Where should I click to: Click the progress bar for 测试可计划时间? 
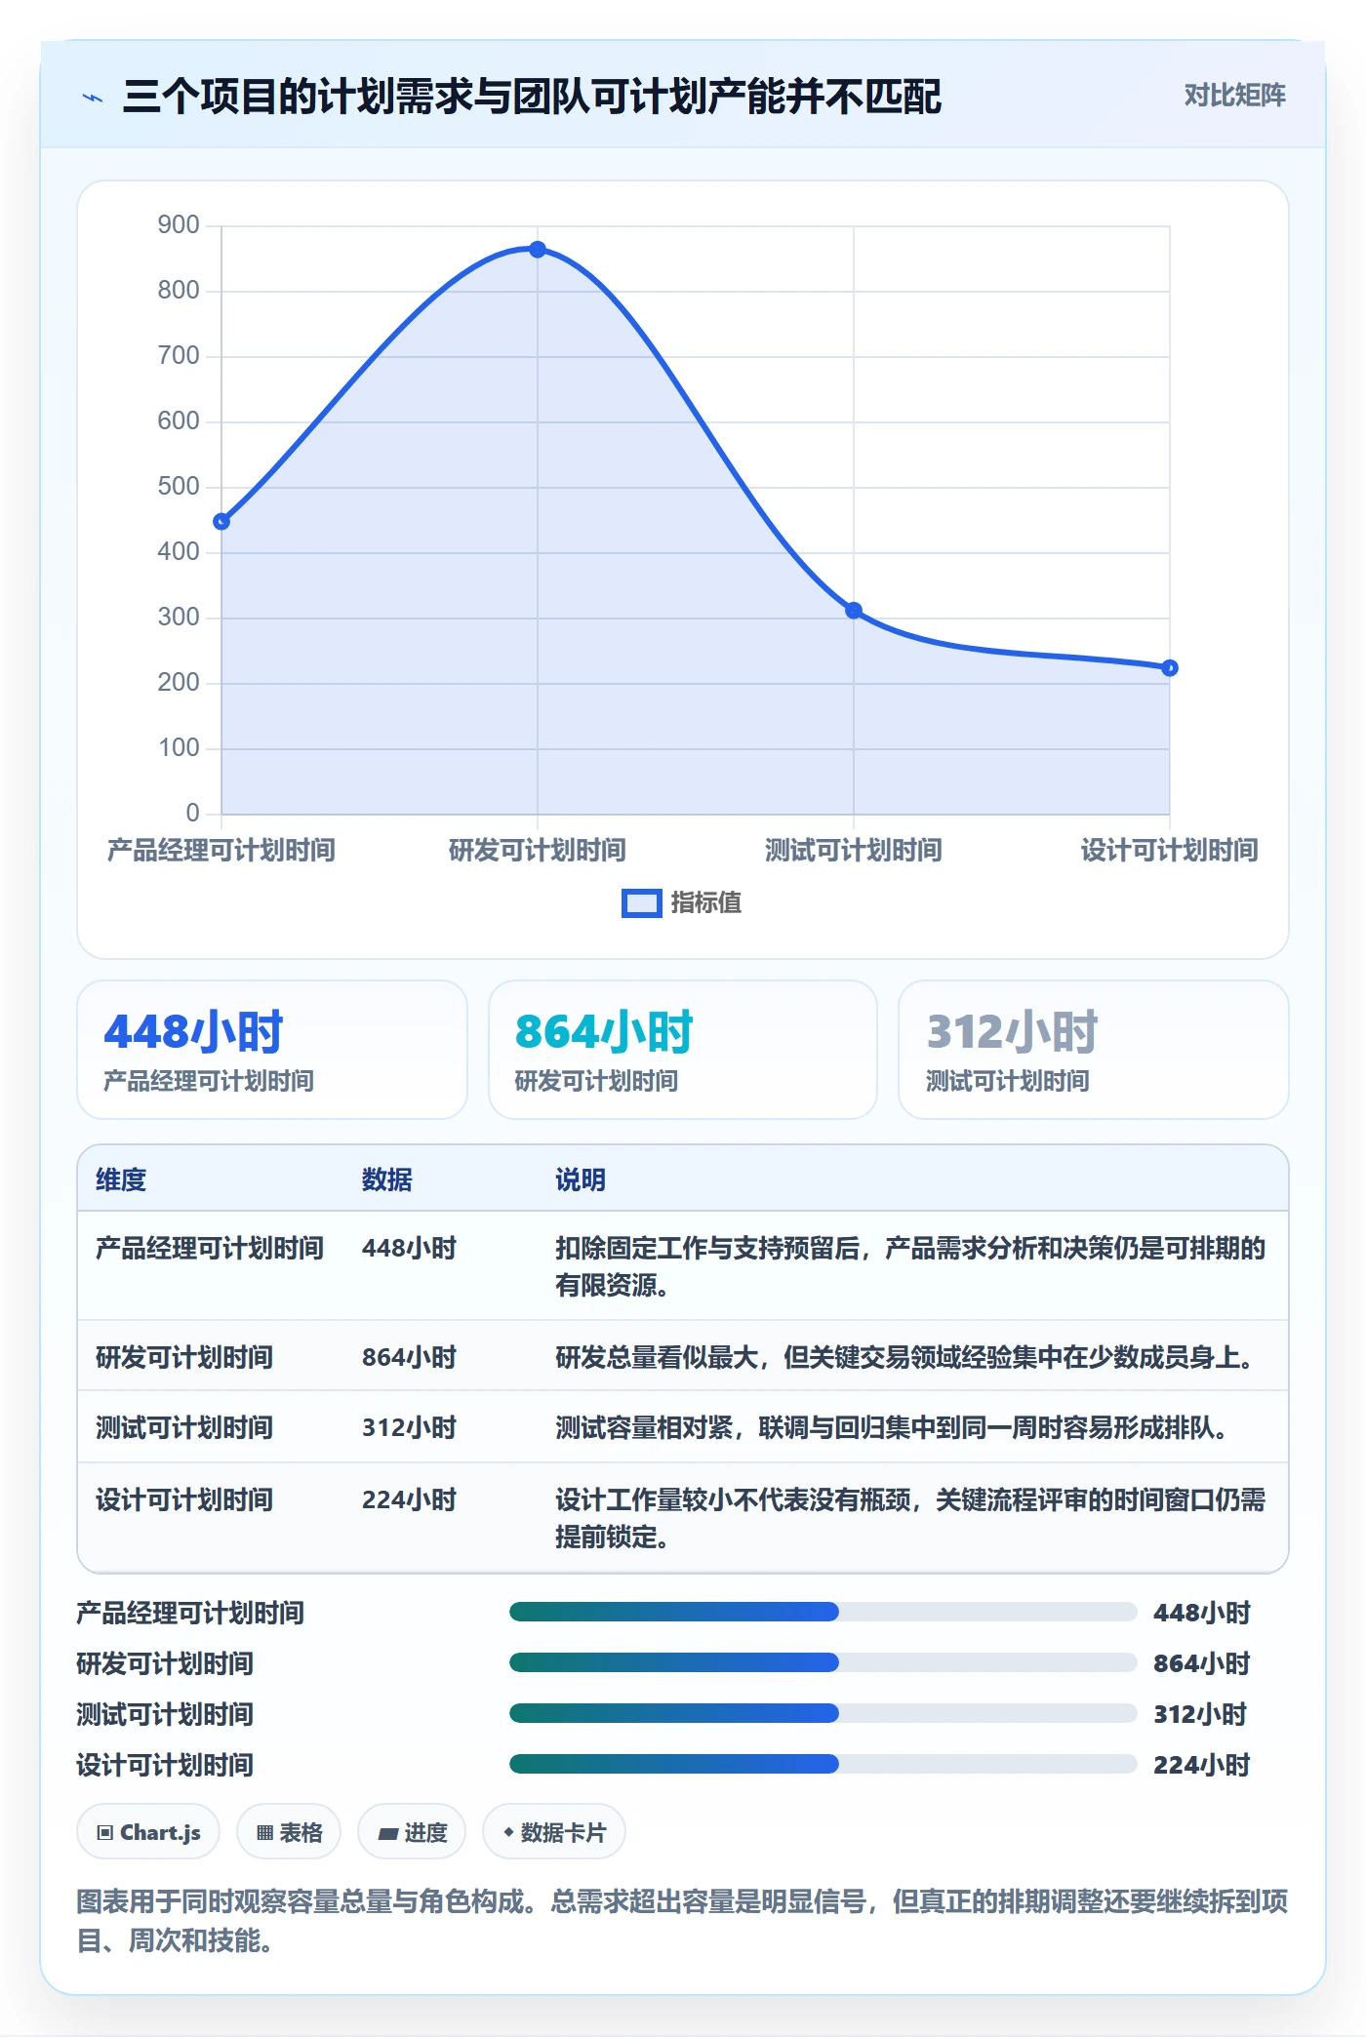824,1713
